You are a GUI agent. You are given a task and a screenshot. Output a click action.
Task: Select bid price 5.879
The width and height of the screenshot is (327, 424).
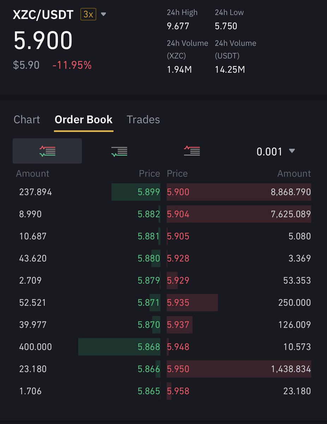(x=149, y=281)
